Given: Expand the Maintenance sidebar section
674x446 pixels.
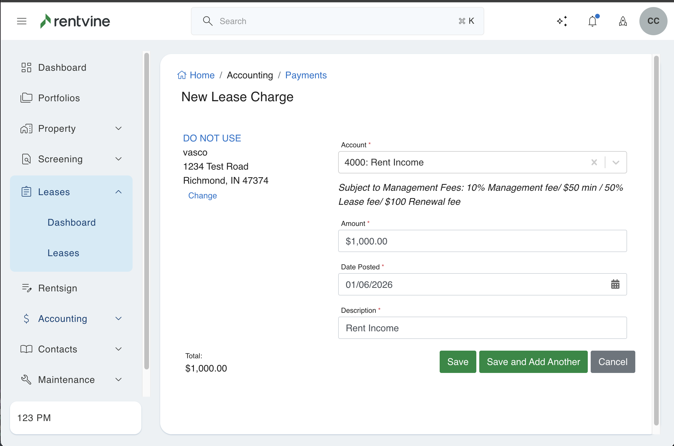Looking at the screenshot, I should [x=118, y=380].
